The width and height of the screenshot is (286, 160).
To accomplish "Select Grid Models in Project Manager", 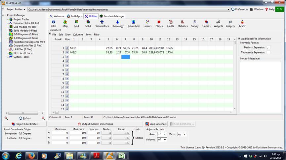I will pyautogui.click(x=24, y=27).
